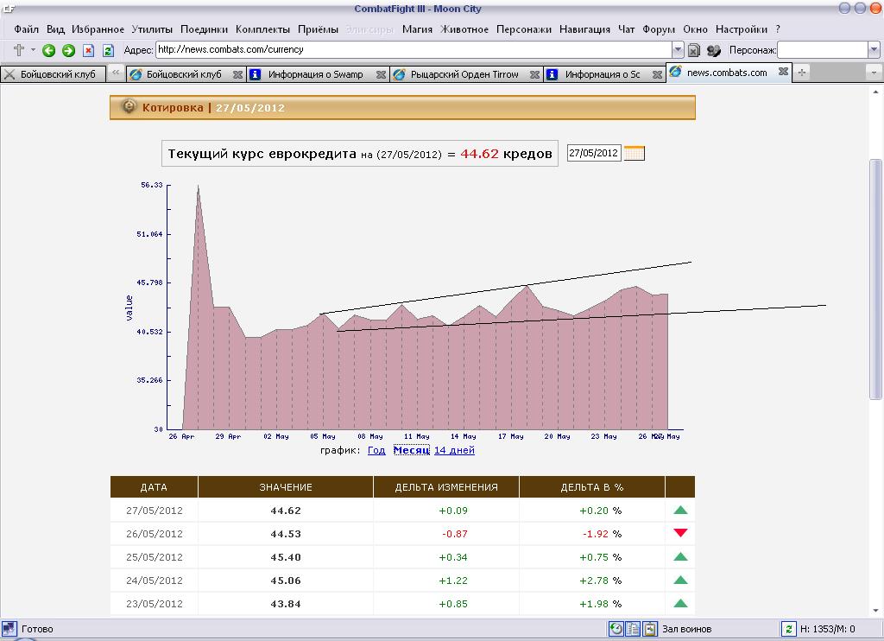Open the Вид menu
The image size is (884, 641).
tap(55, 29)
